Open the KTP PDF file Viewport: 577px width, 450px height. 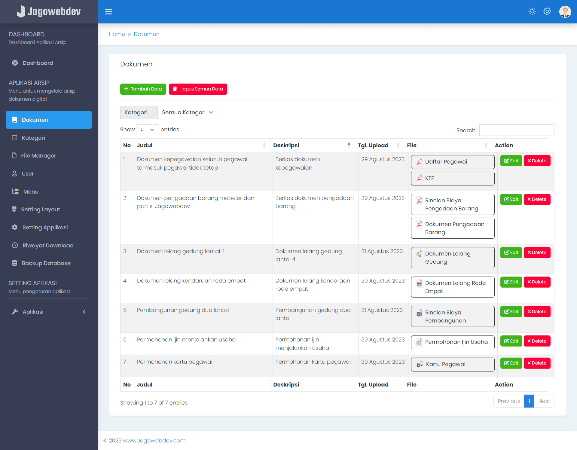click(453, 178)
